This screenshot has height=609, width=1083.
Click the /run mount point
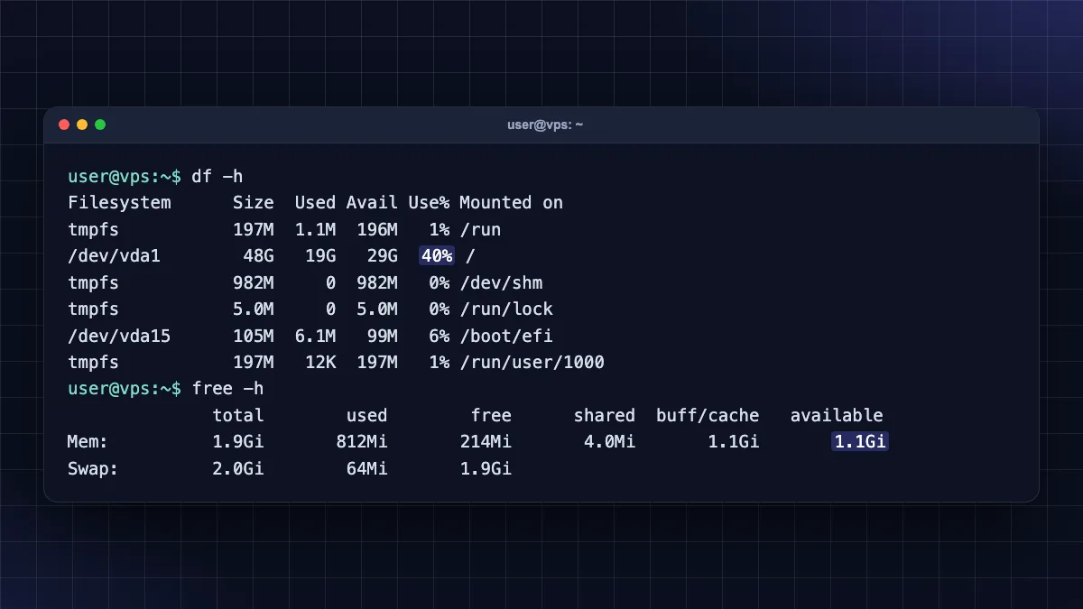(x=480, y=229)
